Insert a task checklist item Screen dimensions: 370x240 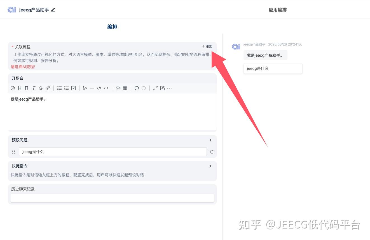[x=74, y=88]
